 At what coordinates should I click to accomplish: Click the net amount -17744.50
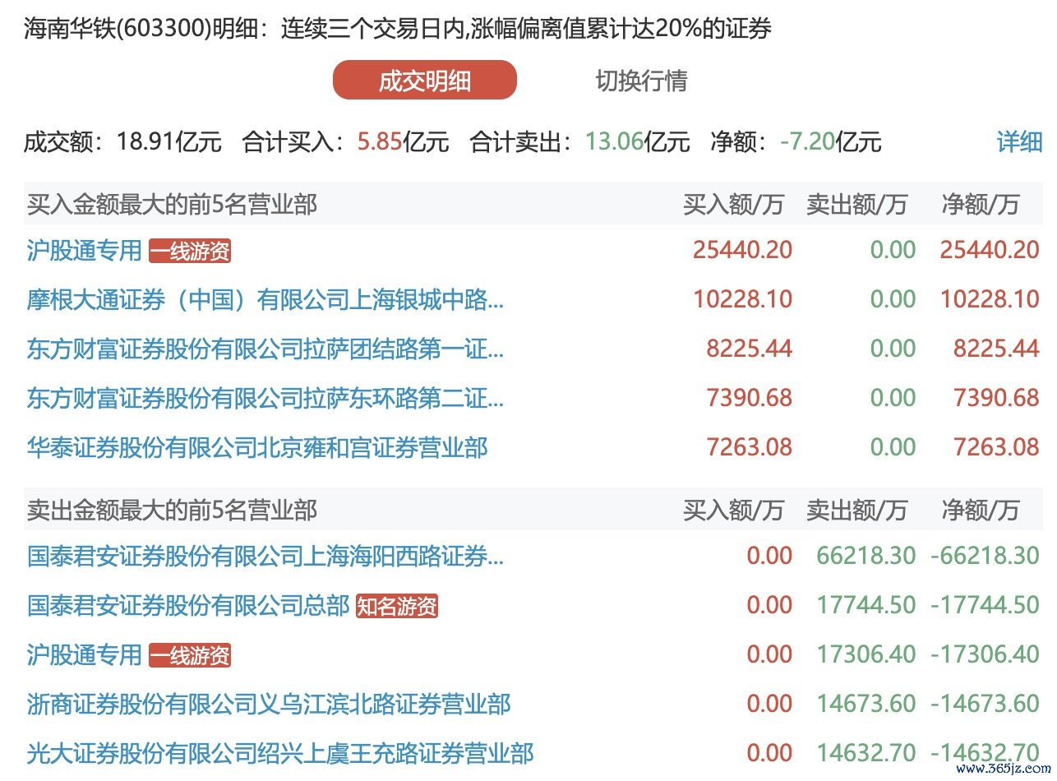(x=985, y=605)
